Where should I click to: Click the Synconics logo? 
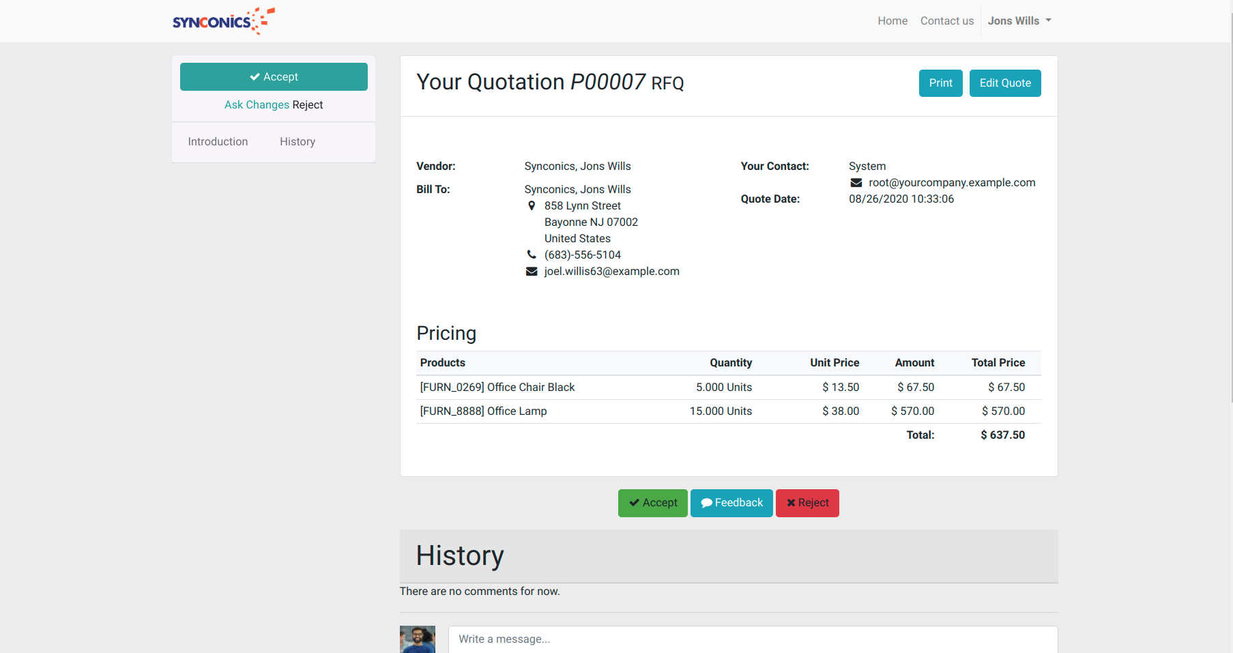[x=223, y=21]
